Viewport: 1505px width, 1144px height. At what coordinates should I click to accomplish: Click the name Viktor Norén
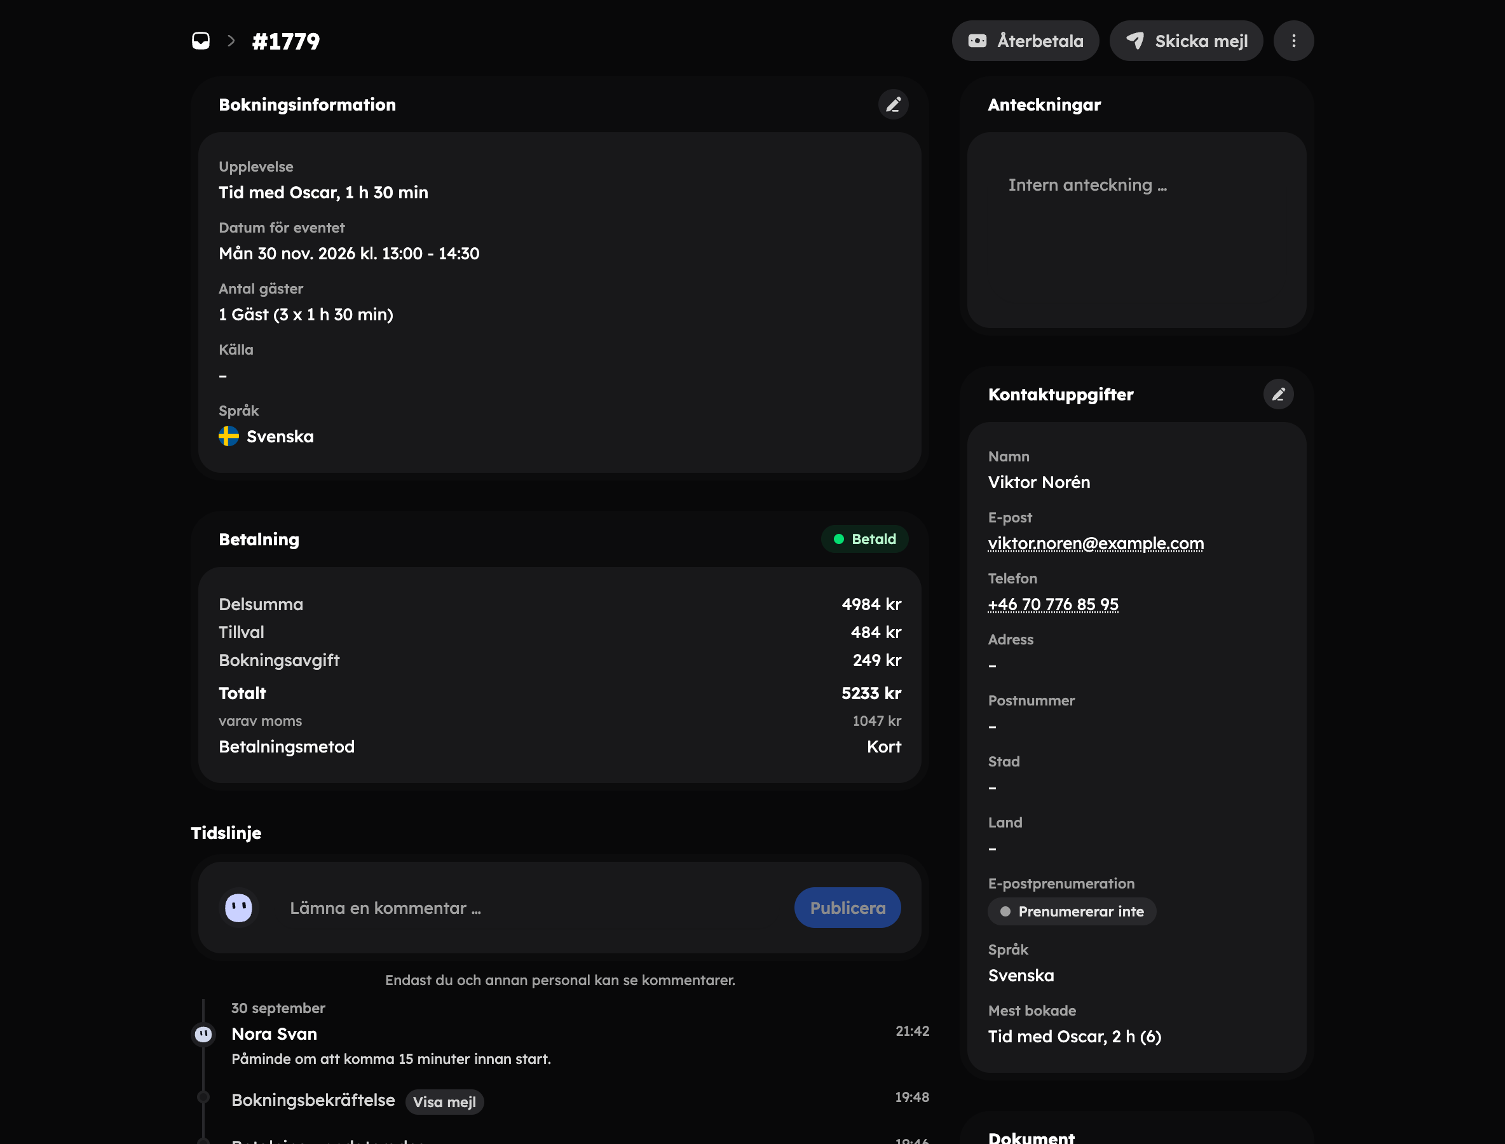1039,482
